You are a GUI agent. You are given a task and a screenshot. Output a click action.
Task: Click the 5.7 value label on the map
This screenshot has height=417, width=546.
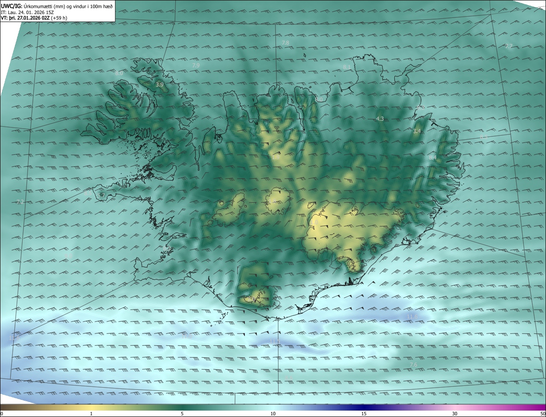click(101, 196)
